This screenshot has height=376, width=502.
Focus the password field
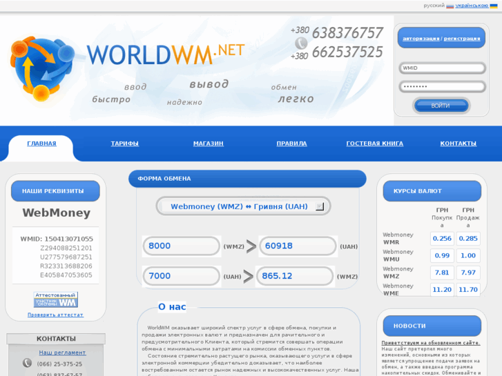(x=442, y=86)
